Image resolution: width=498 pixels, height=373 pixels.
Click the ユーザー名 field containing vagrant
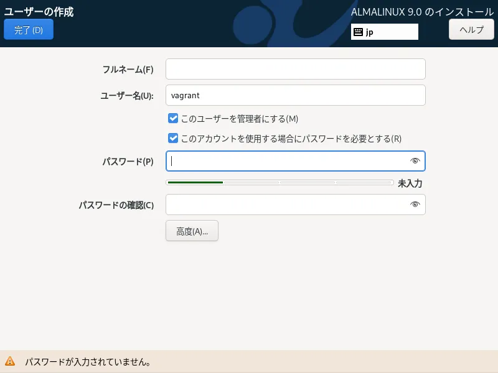(x=295, y=95)
